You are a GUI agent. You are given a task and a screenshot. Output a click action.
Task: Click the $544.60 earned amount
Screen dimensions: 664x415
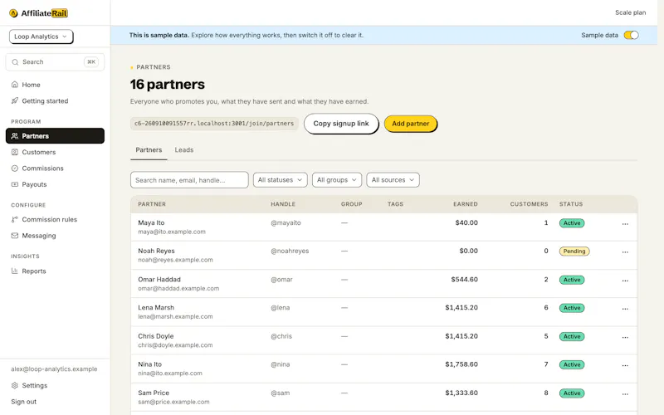click(x=464, y=280)
